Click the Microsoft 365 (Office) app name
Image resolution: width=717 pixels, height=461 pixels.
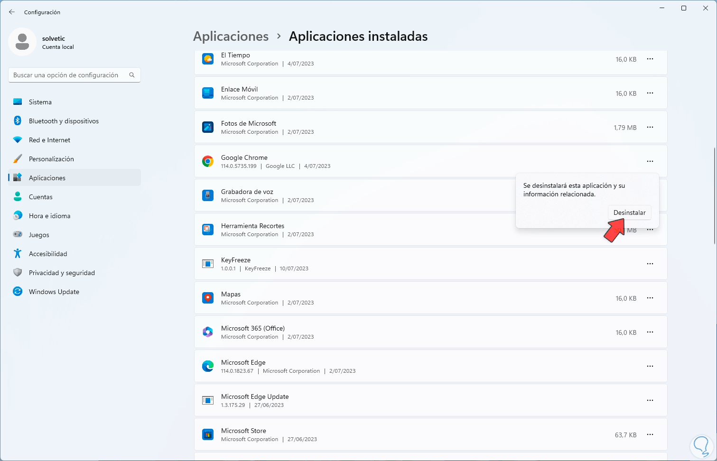tap(253, 328)
